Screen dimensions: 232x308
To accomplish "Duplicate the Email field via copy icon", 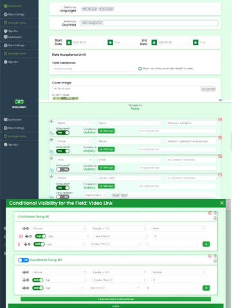I will [x=51, y=170].
